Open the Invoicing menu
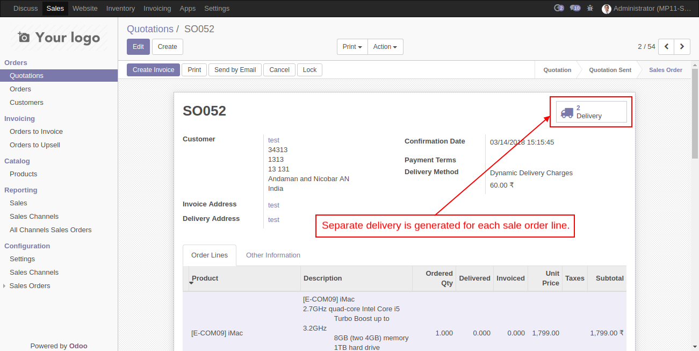699x351 pixels. coord(157,9)
